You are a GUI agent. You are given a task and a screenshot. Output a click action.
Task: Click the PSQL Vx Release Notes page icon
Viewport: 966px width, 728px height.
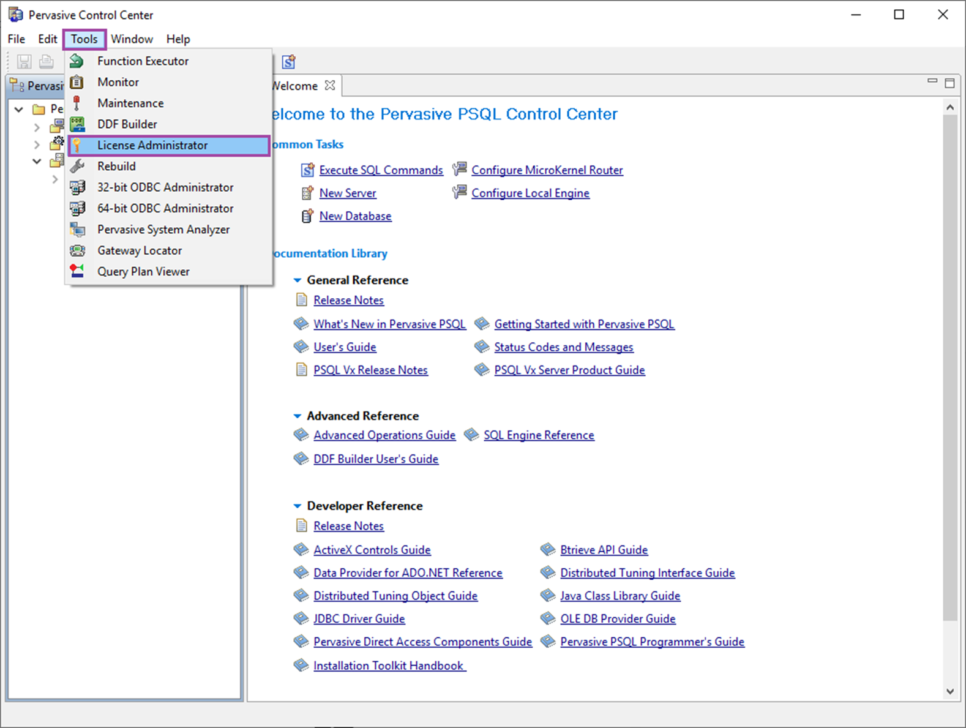(x=301, y=370)
